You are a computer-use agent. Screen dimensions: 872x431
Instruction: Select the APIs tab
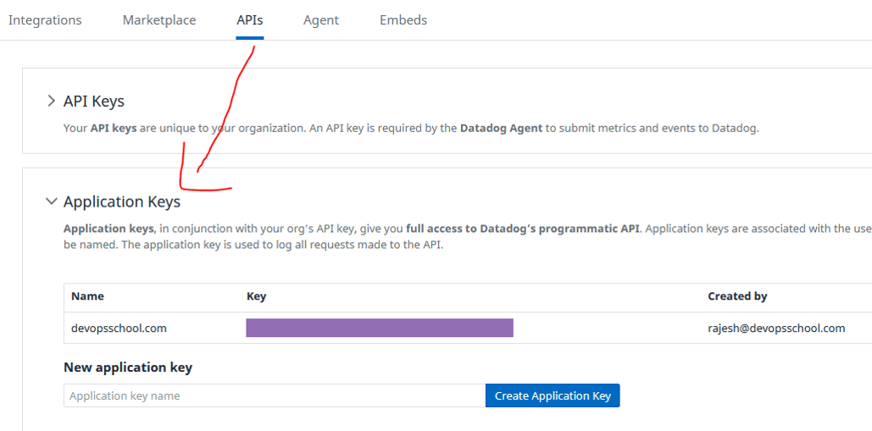click(250, 20)
